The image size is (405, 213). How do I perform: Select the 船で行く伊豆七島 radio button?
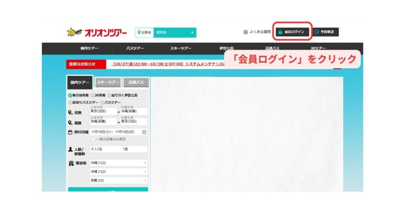point(109,95)
